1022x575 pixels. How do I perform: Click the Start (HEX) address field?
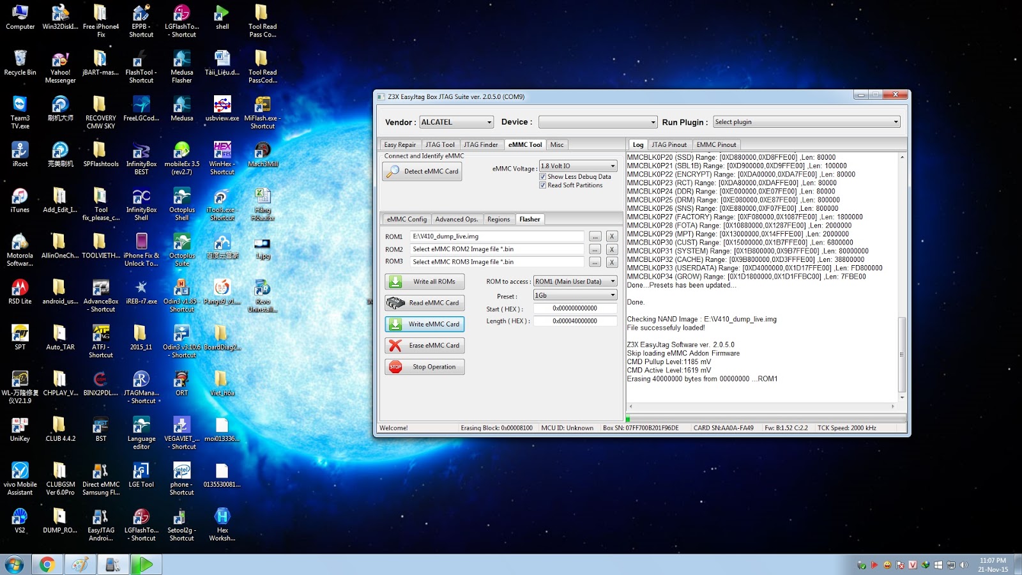coord(576,308)
